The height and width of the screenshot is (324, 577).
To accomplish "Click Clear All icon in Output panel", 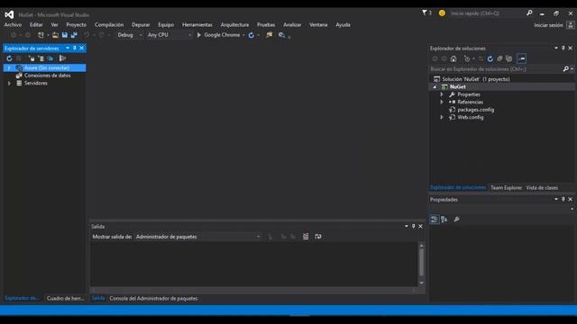I will point(306,237).
